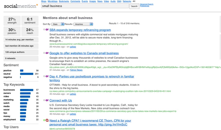Viewport: 221px width, 130px height.
Task: Open the Need a Raleigh CPA result link
Action: (90, 123)
